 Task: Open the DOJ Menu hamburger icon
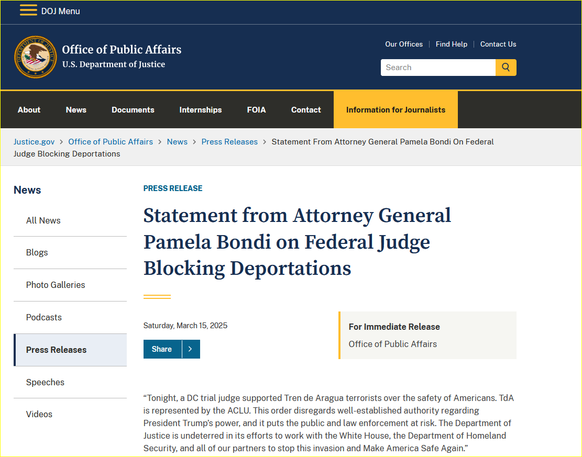(x=28, y=10)
